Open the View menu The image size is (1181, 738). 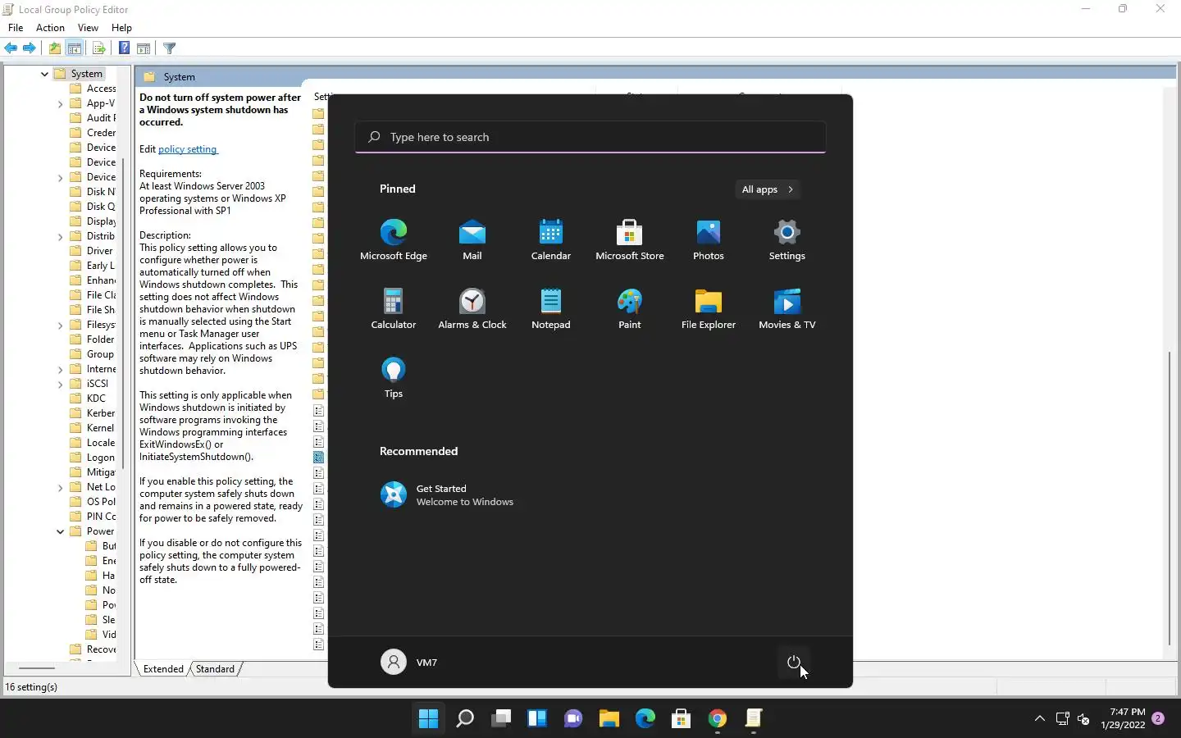88,28
